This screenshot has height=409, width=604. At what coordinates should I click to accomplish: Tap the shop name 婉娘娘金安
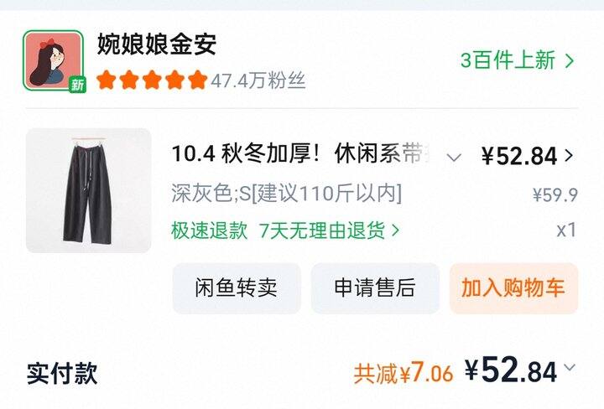156,44
